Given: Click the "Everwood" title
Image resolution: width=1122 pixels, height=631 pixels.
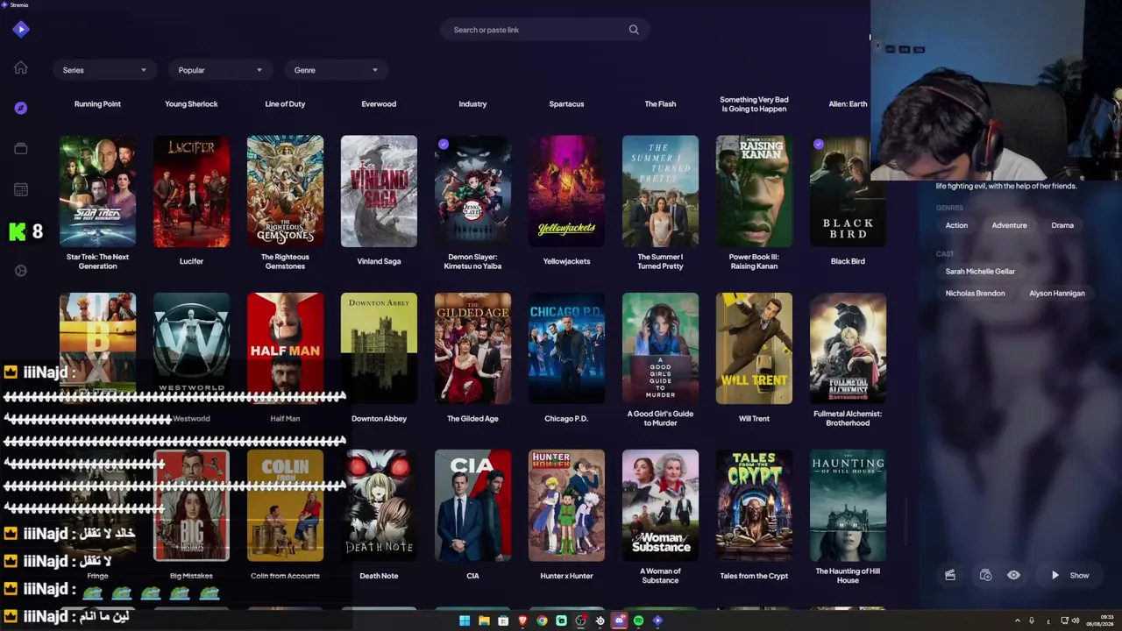Looking at the screenshot, I should tap(379, 104).
